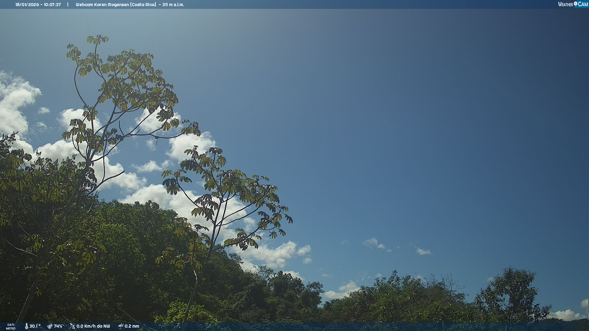The height and width of the screenshot is (331, 589).
Task: Click the word Weather in logo
Action: point(565,4)
